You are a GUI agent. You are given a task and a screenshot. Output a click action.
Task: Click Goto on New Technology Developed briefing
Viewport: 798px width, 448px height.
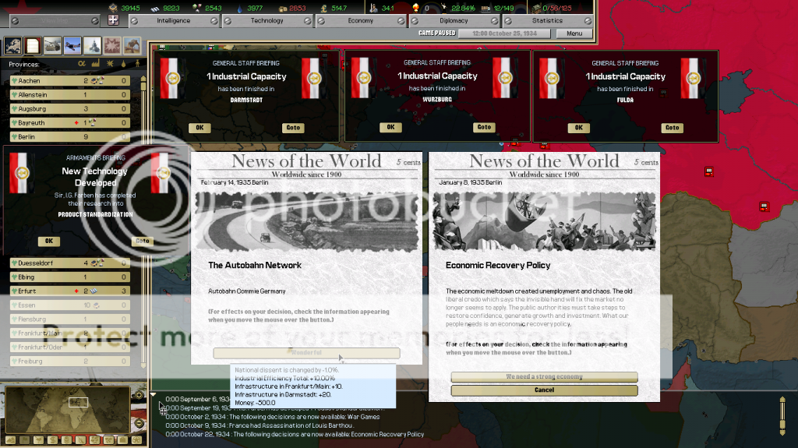(x=143, y=242)
